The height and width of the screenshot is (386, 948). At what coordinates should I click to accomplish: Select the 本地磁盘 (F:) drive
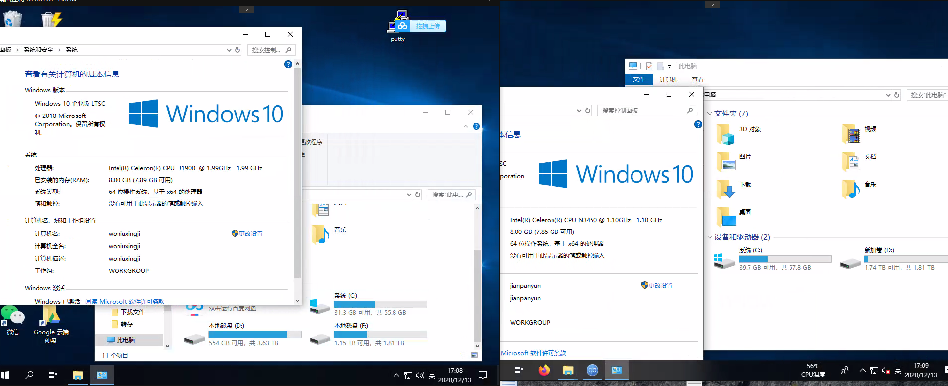[x=368, y=334]
